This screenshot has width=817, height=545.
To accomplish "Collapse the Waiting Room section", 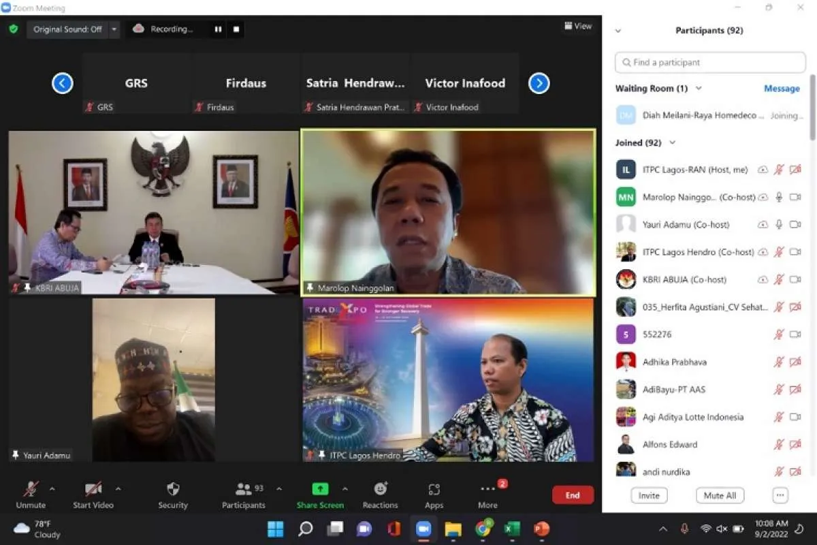I will pyautogui.click(x=699, y=88).
